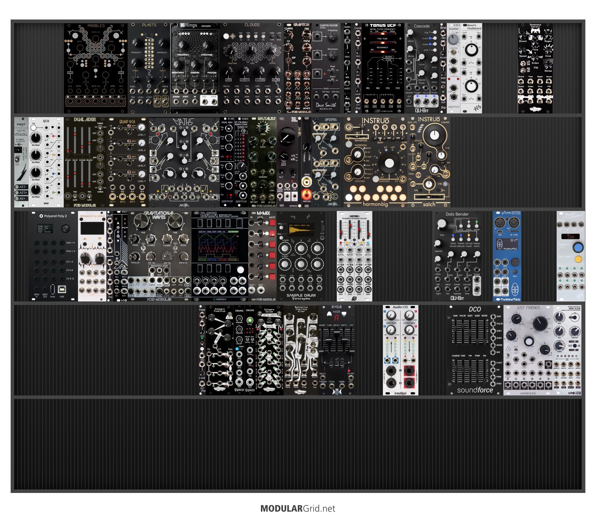The width and height of the screenshot is (596, 516).
Task: Click the blue µTune module
Action: pos(507,256)
